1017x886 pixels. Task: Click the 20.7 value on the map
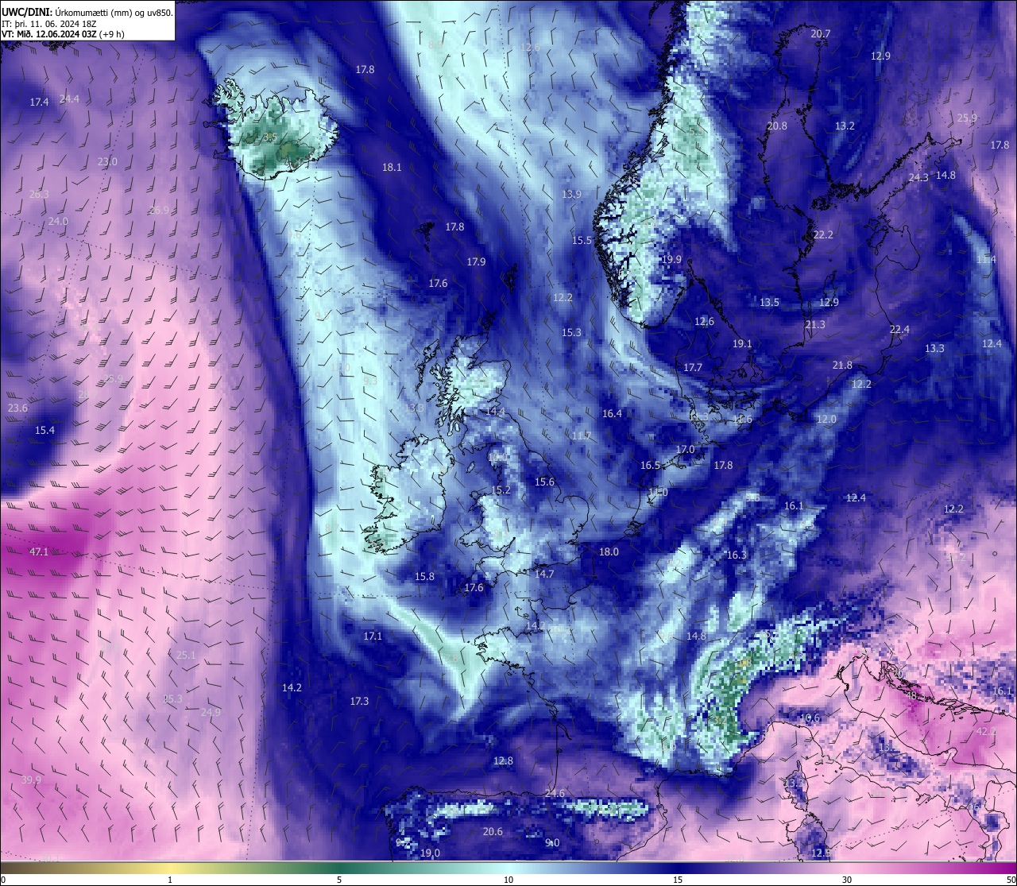coord(820,33)
